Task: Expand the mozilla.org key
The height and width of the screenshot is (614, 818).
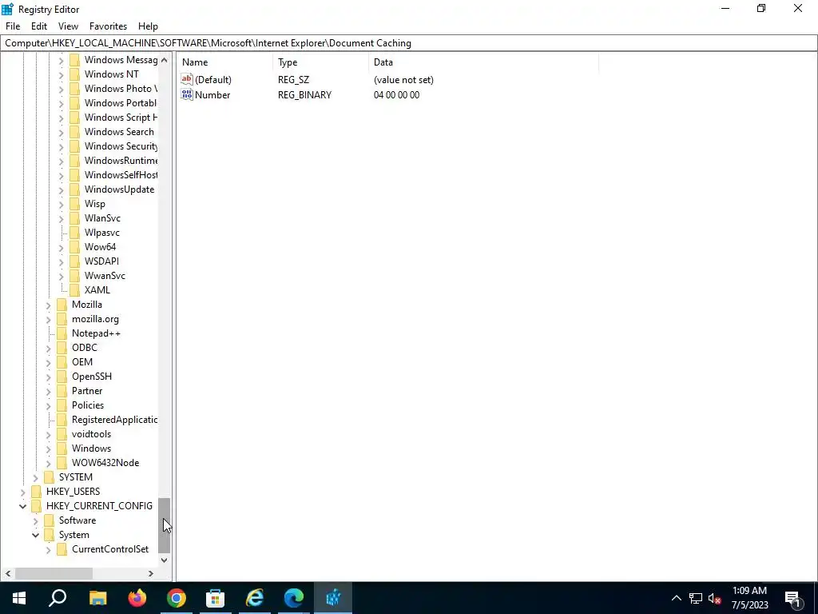Action: point(49,319)
